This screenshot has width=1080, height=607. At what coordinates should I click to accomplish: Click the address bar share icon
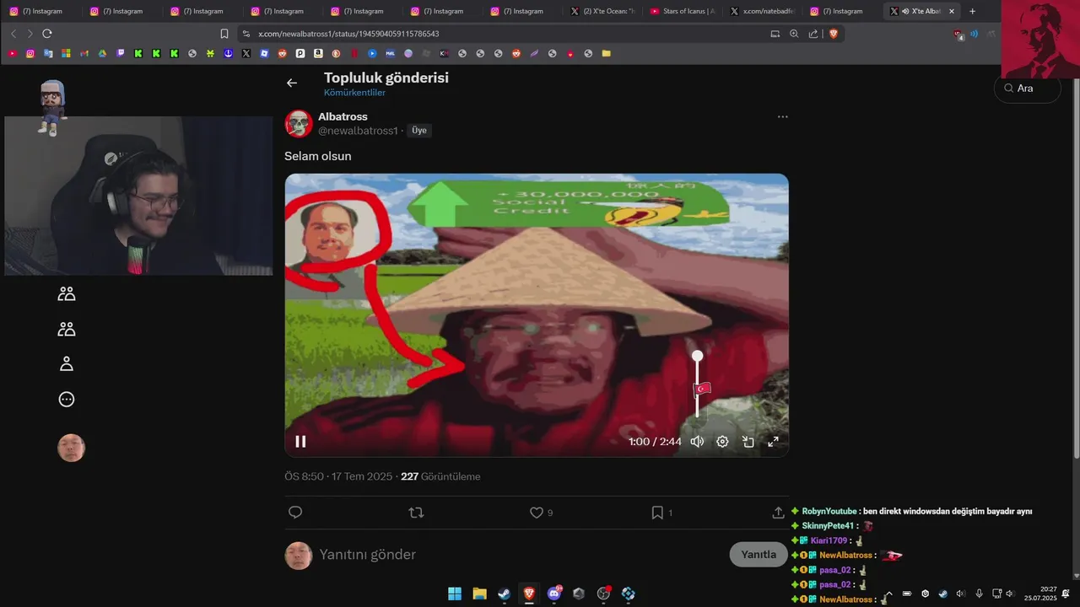(x=813, y=34)
